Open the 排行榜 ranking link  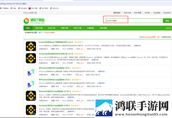[x=168, y=28]
